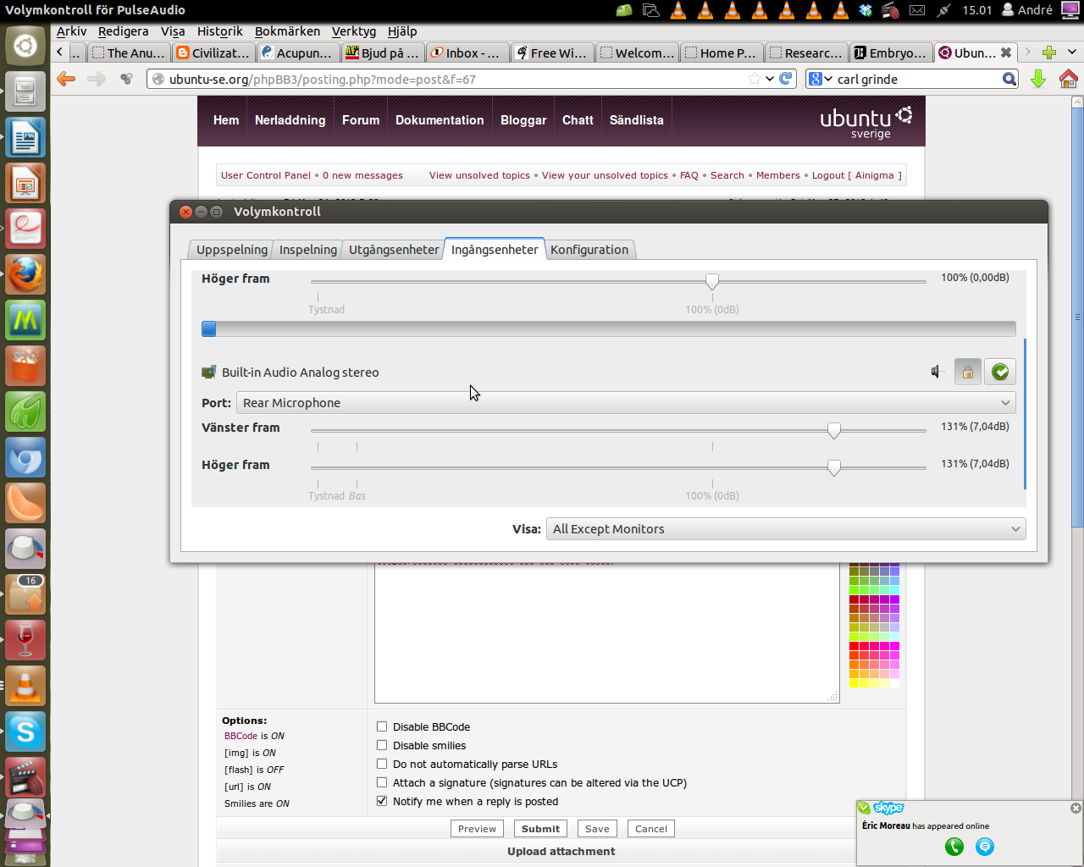Click the Submit button

(x=540, y=829)
